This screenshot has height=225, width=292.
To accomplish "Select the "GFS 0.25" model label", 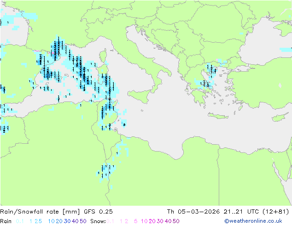I will click(x=98, y=212).
